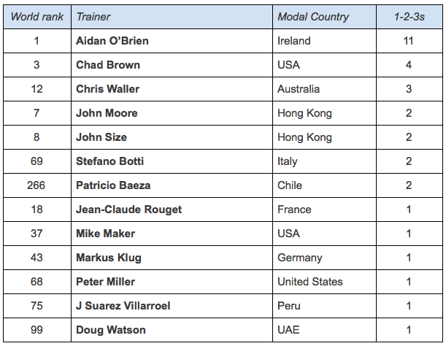Click the Australia country cell
The width and height of the screenshot is (446, 346).
[x=299, y=89]
